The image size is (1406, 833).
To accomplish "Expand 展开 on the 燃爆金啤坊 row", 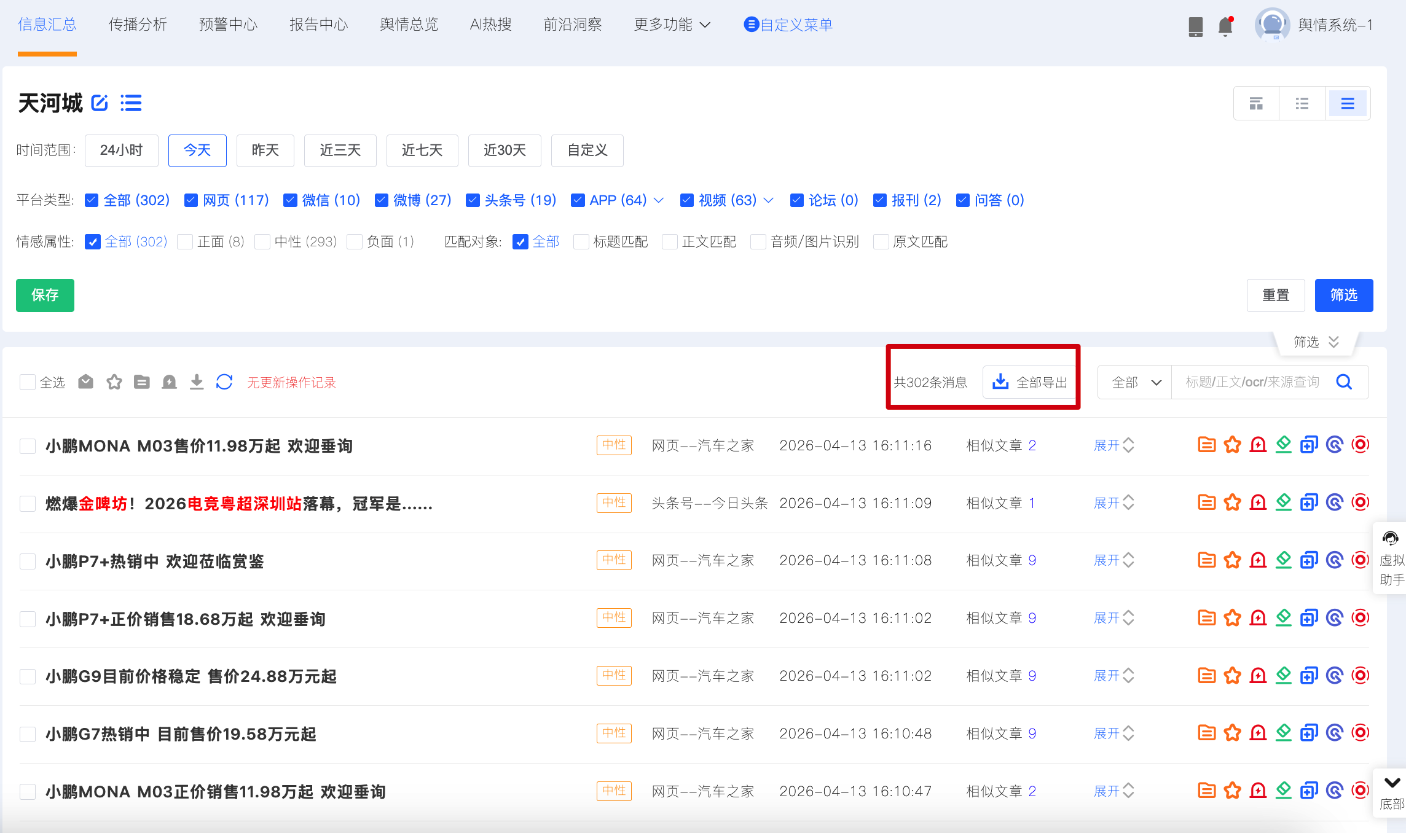I will point(1113,503).
